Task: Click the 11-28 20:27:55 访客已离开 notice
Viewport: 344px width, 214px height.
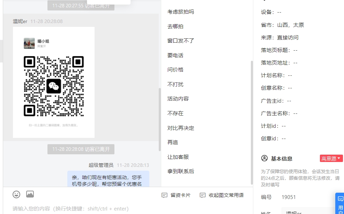Action: pyautogui.click(x=81, y=6)
